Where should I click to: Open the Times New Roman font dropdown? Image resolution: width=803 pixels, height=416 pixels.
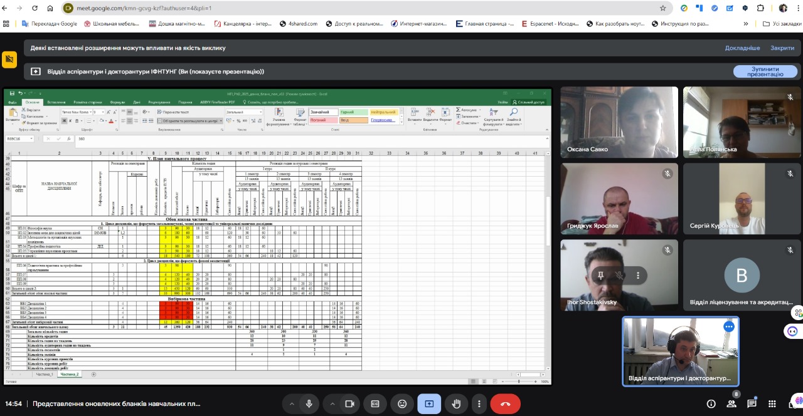coord(90,112)
